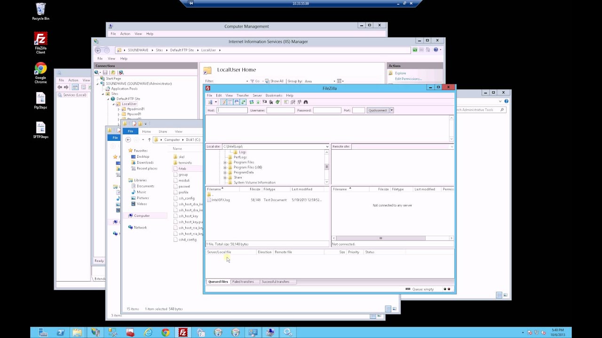Open the Transfer menu in FileZilla
This screenshot has height=338, width=602.
(x=243, y=95)
